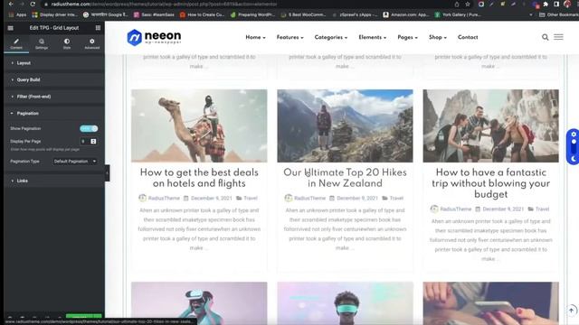
Task: Expand the Layout section
Action: point(54,63)
